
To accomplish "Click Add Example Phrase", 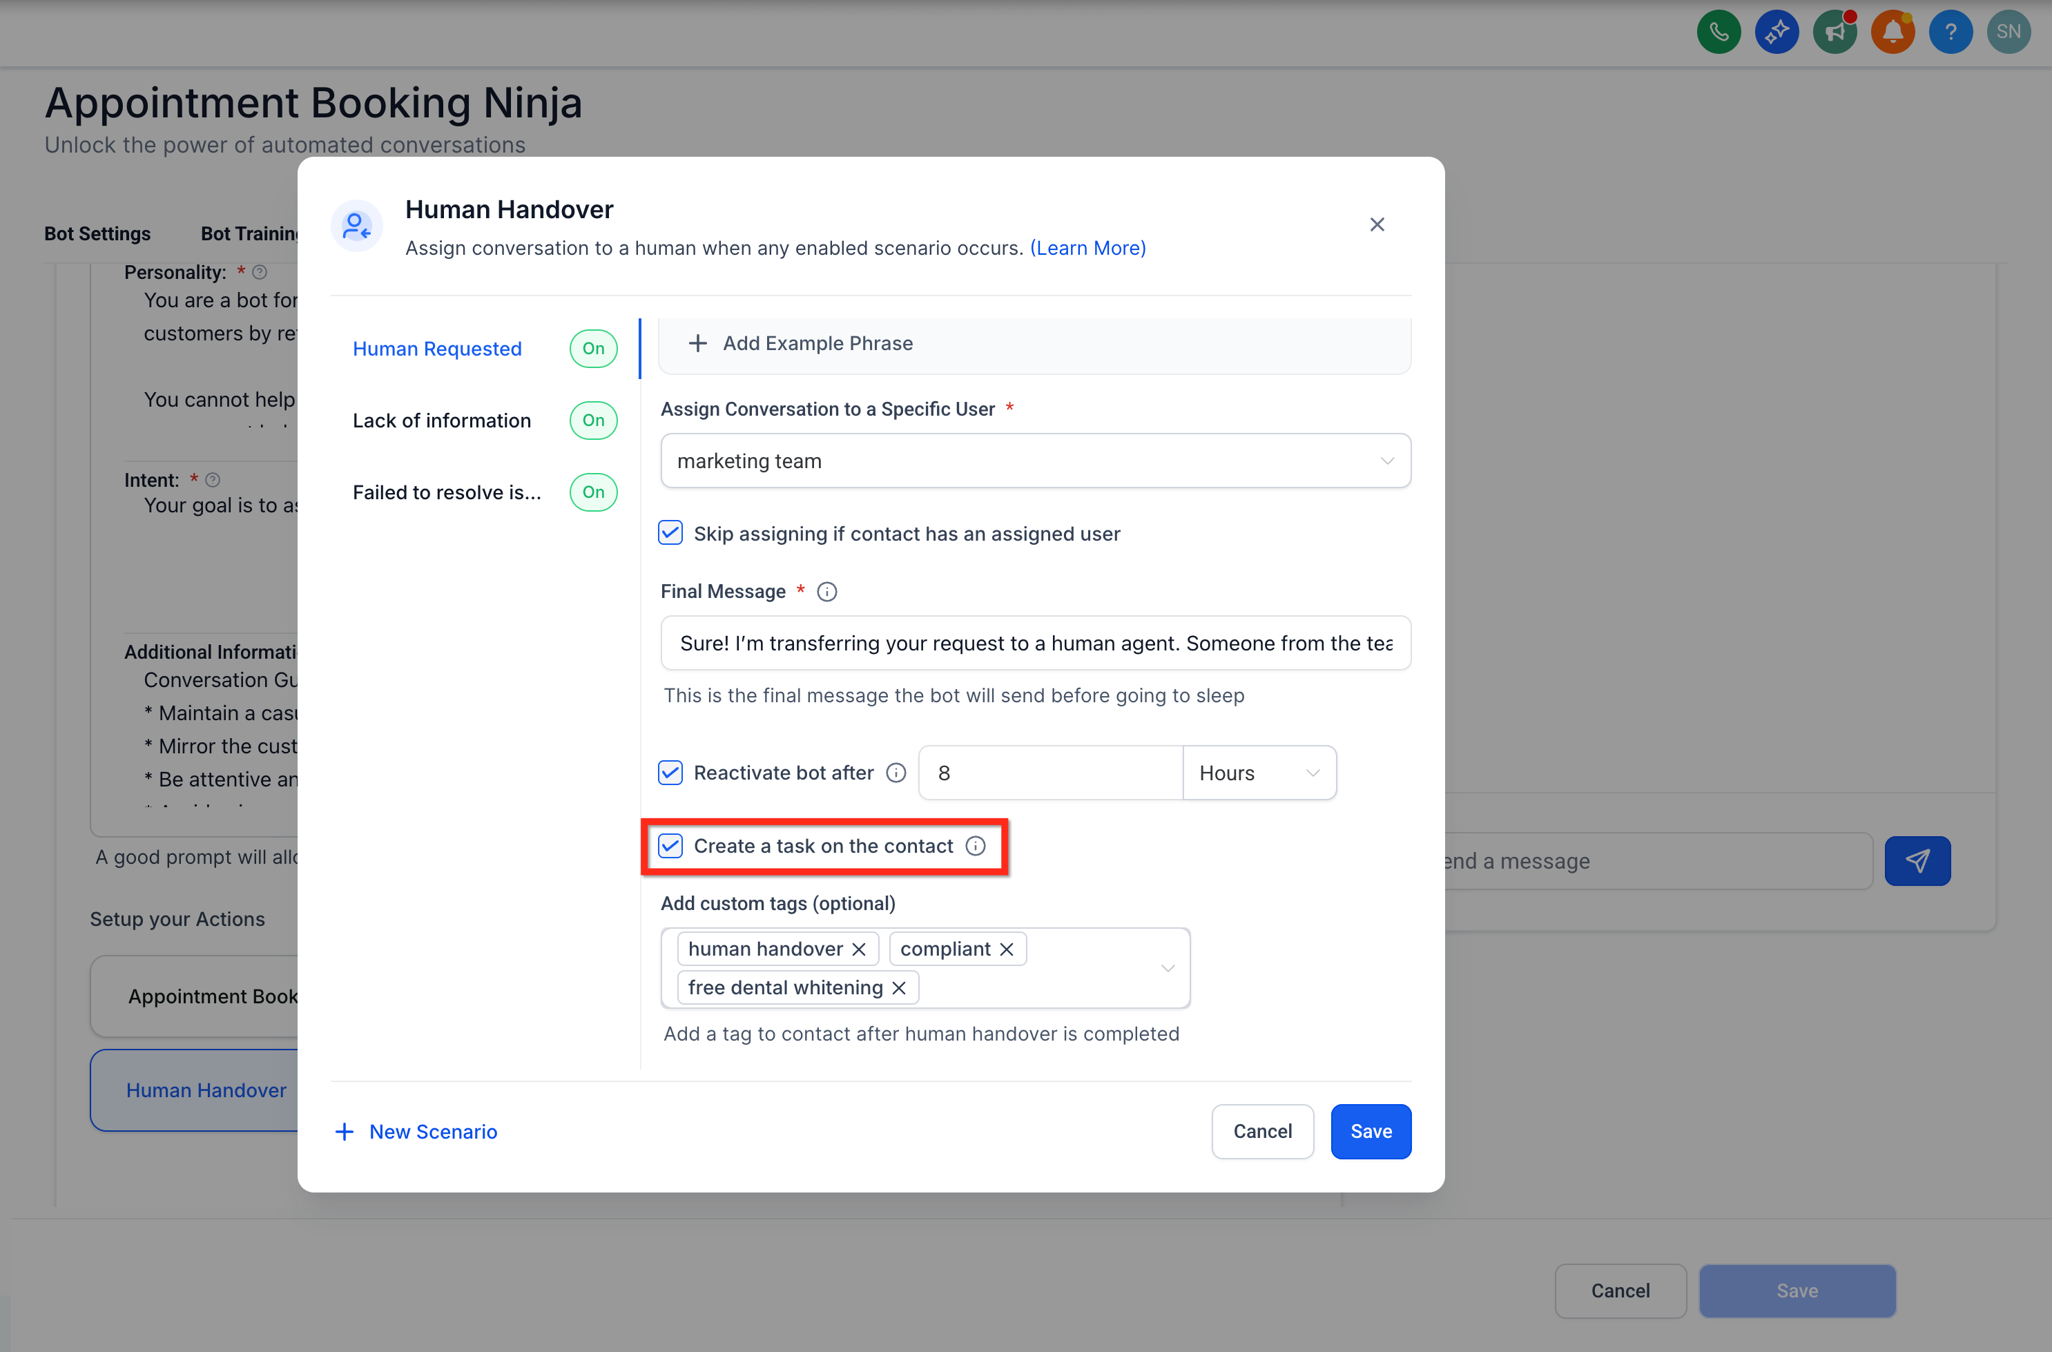I will point(817,343).
